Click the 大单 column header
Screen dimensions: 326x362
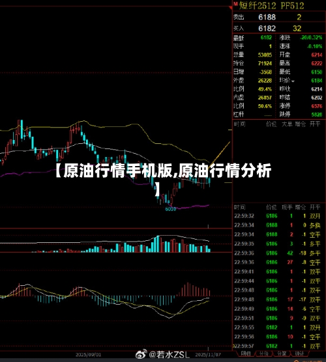(x=287, y=124)
